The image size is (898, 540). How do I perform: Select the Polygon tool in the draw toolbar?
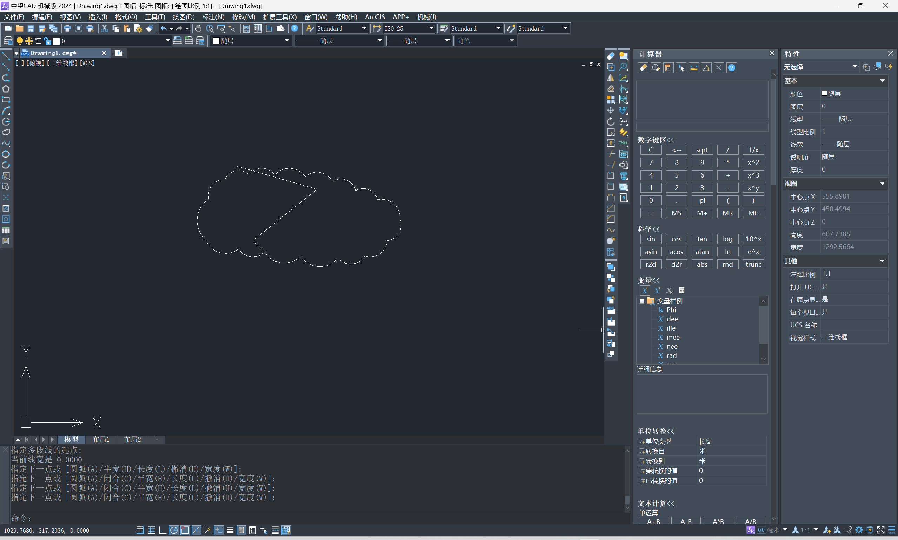[6, 89]
